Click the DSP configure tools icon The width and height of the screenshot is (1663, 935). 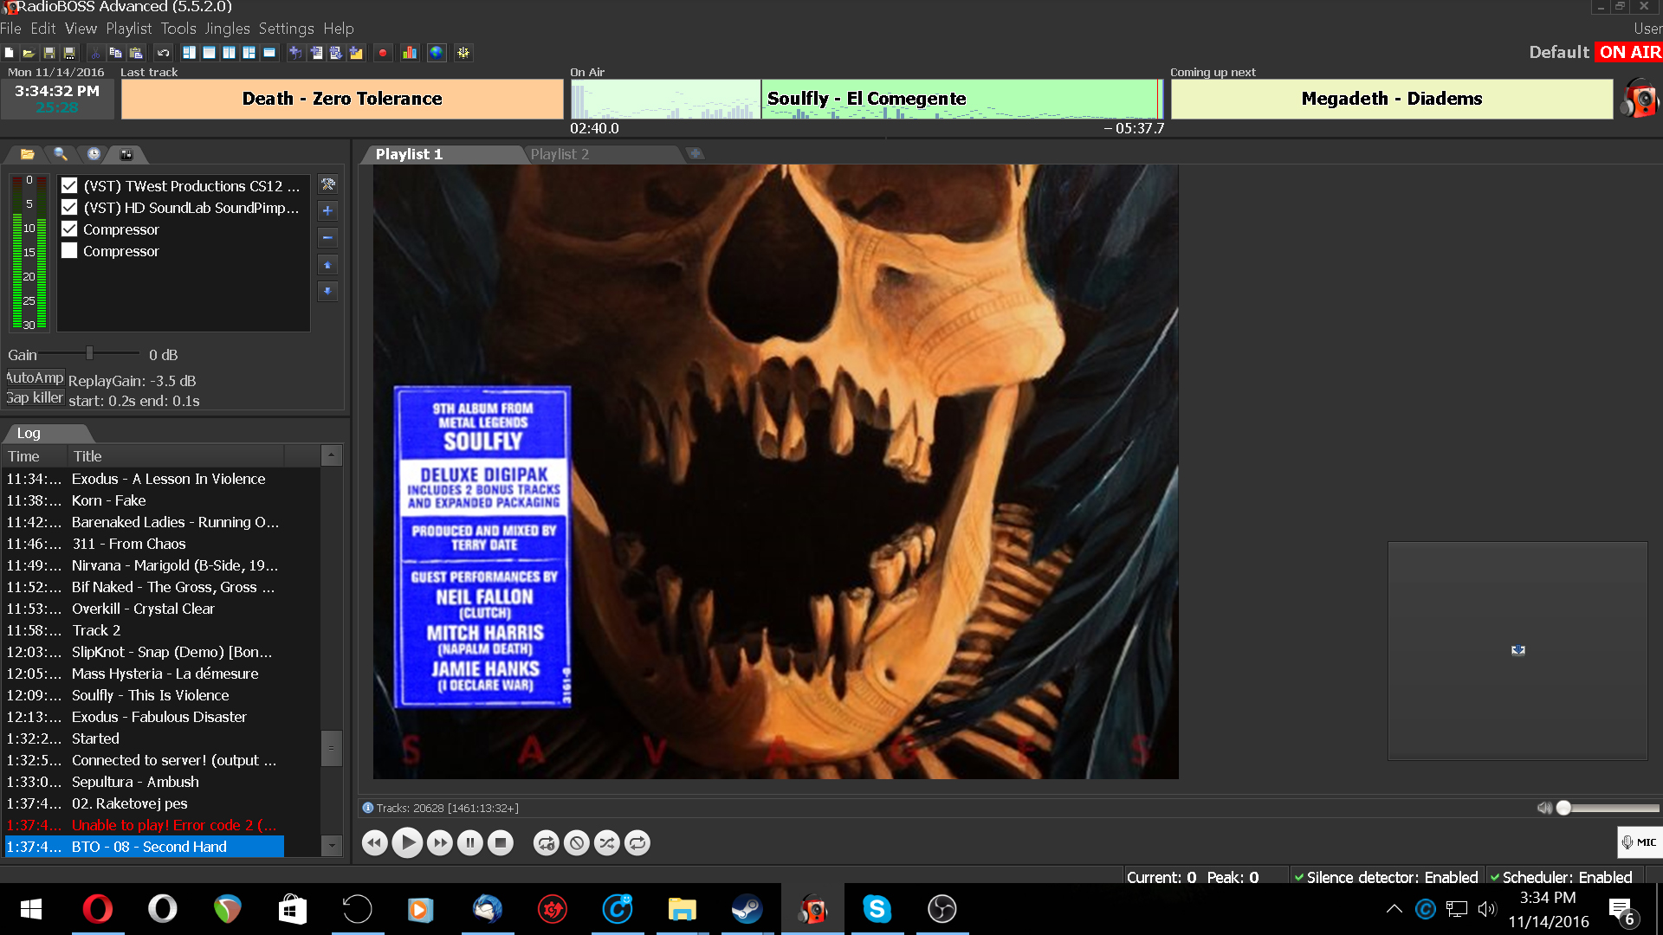point(327,184)
